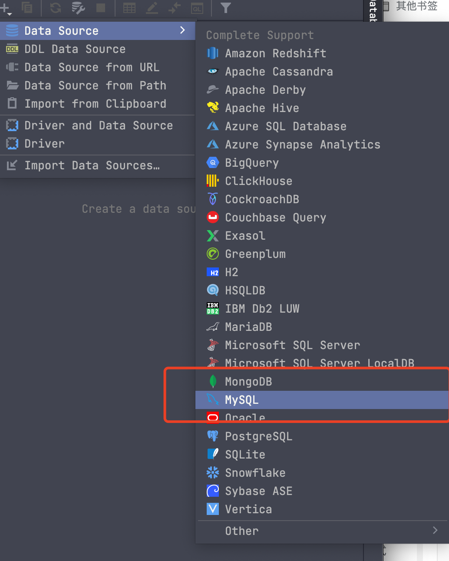Click the Amazon Redshift icon
Screen dimensions: 449x561
pyautogui.click(x=213, y=53)
